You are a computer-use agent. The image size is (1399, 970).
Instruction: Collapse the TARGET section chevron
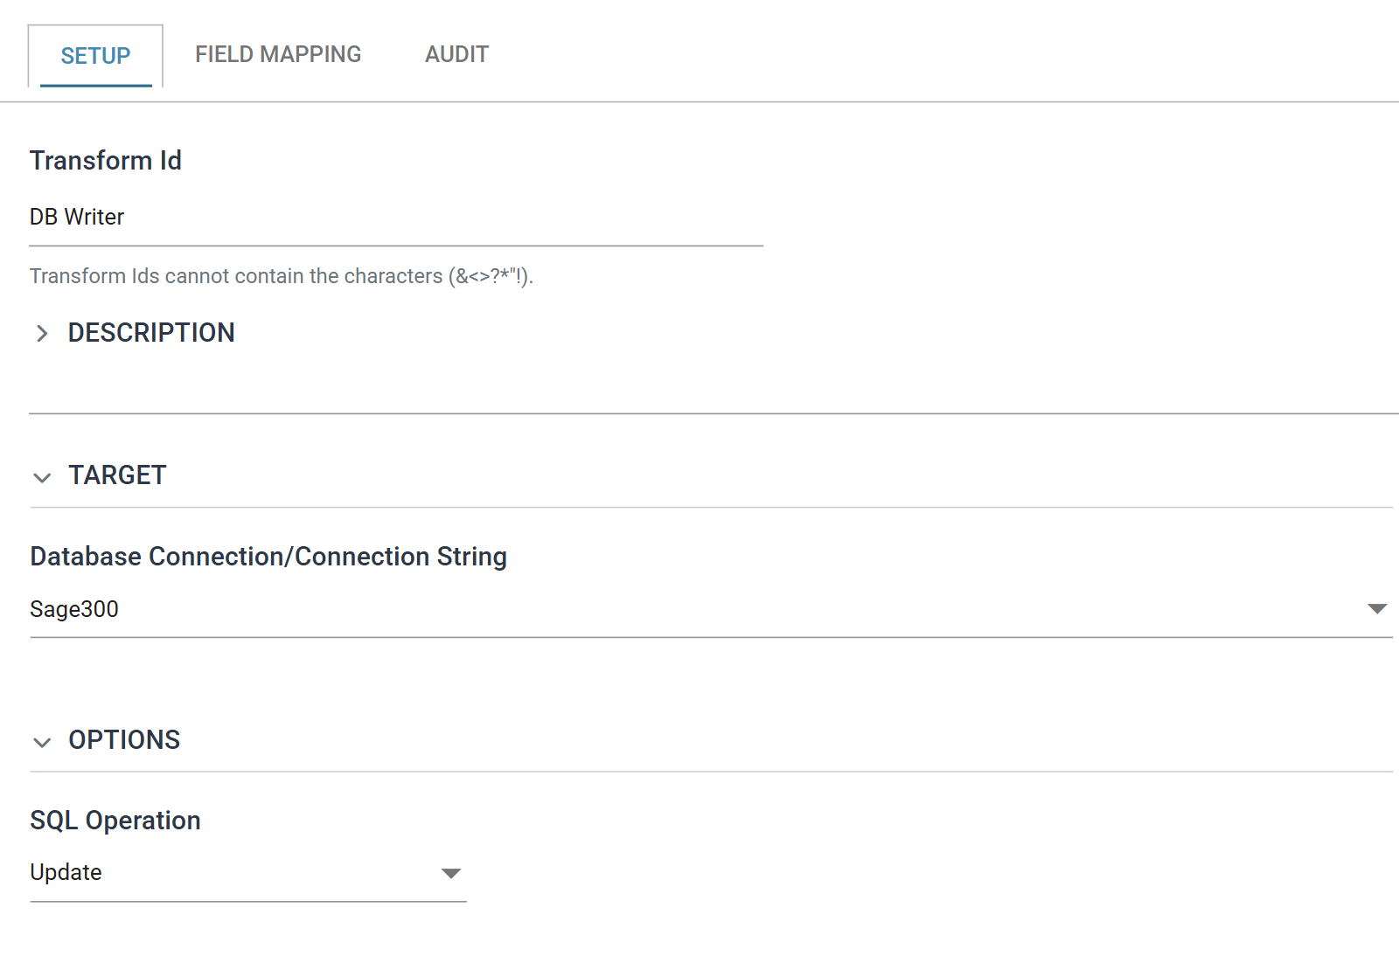coord(41,477)
